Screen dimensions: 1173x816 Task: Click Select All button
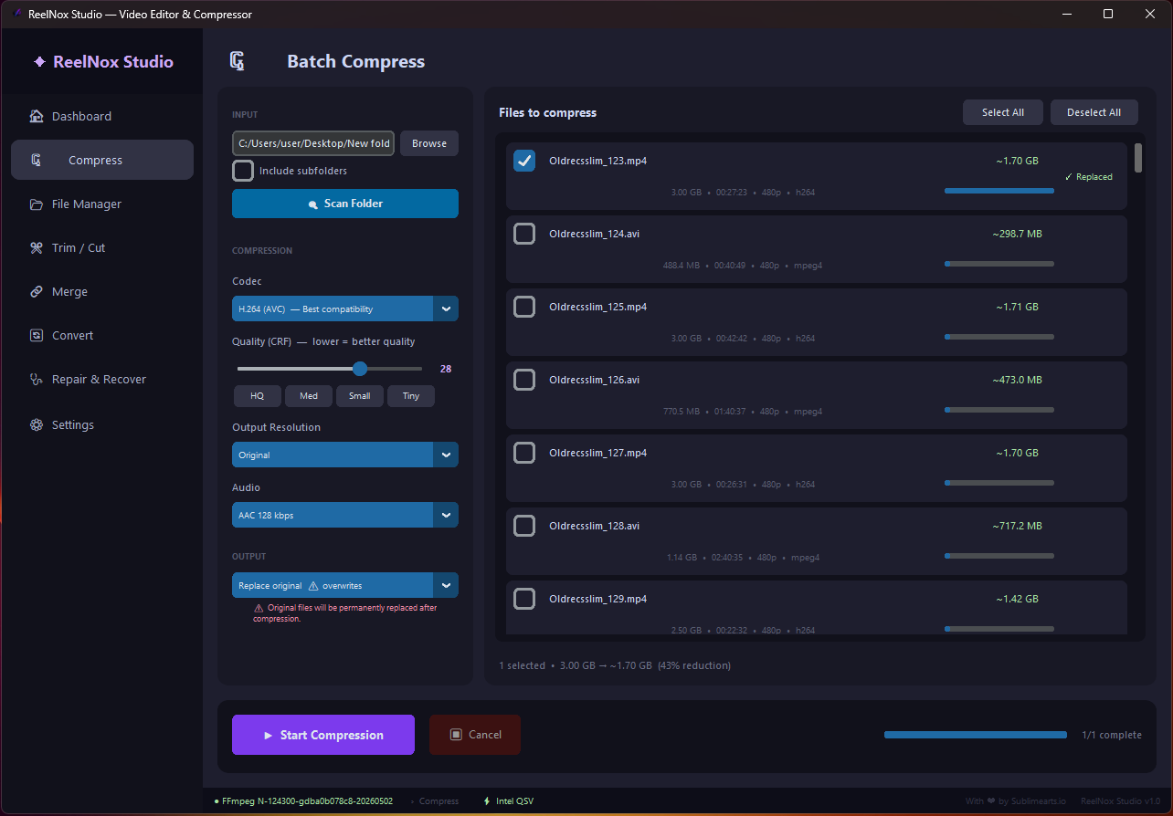(x=1003, y=112)
